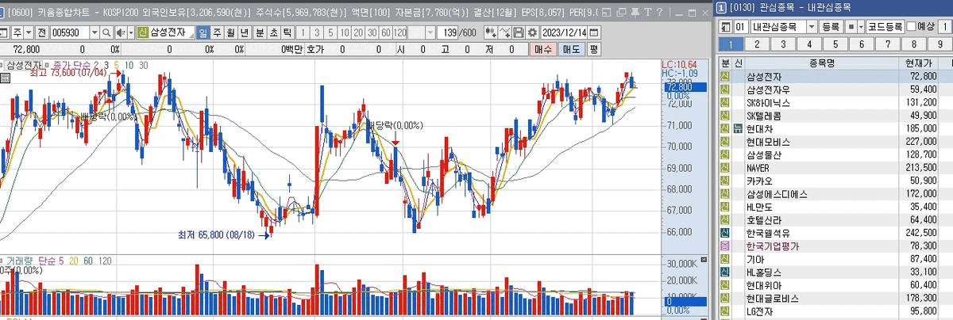Click the 10 interval button
953x320 pixels.
click(x=343, y=32)
